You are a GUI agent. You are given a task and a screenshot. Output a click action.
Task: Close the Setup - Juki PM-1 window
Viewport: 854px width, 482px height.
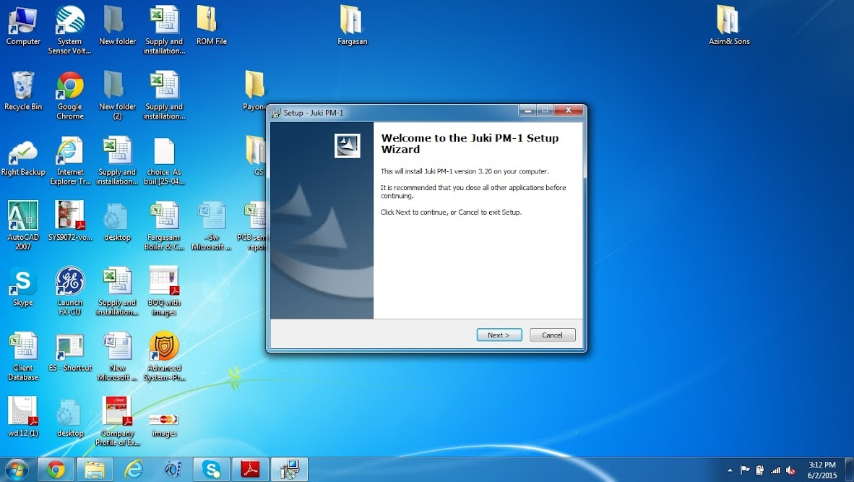pyautogui.click(x=569, y=111)
